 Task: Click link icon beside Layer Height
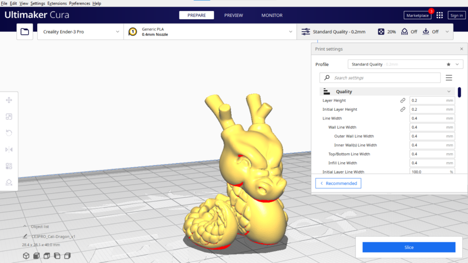403,100
